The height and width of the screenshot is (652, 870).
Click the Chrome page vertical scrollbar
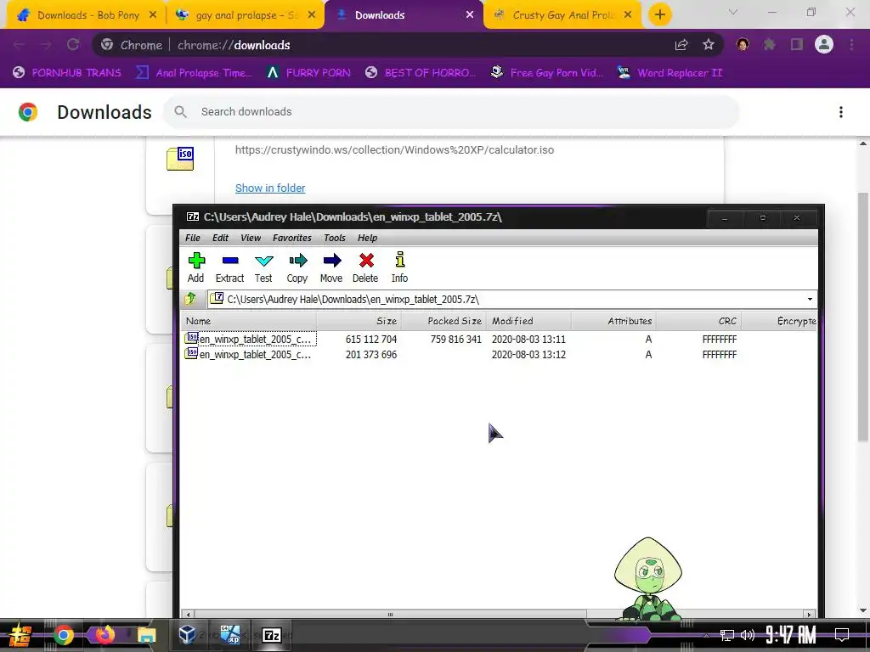[x=863, y=316]
